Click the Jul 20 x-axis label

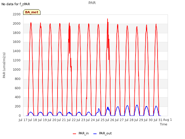pyautogui.click(x=52, y=120)
